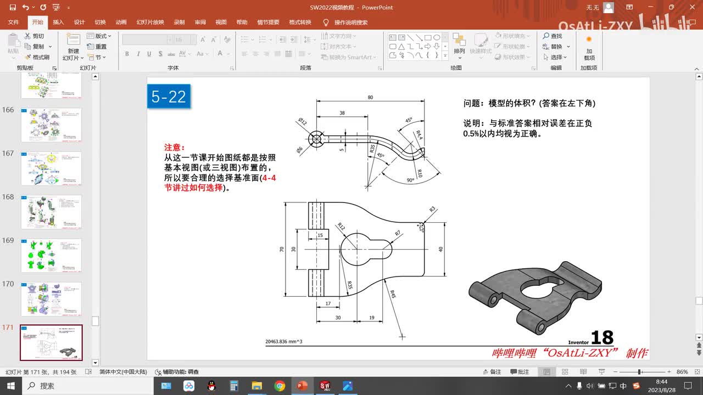The width and height of the screenshot is (703, 395).
Task: Click 简体中文(中国大陆) language indicator
Action: pyautogui.click(x=123, y=371)
